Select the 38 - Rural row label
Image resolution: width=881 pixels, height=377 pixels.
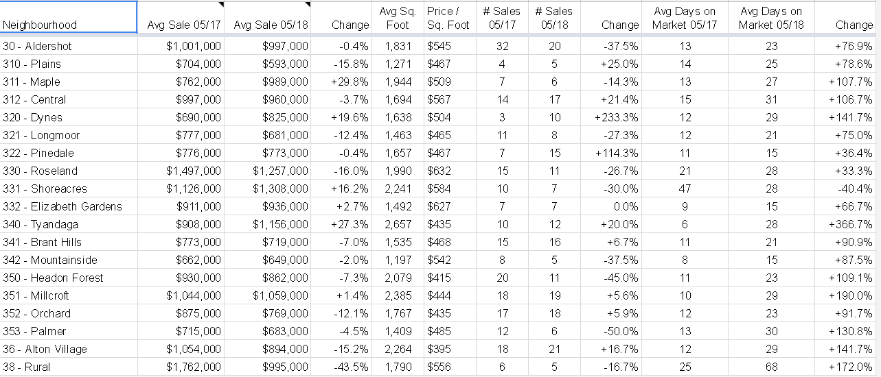click(x=69, y=367)
